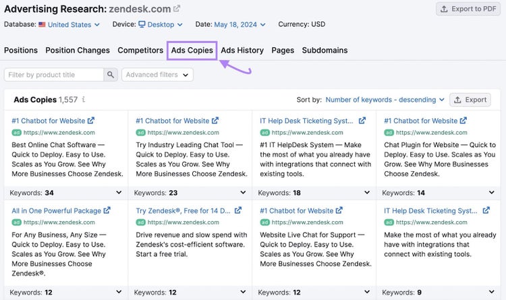Open the Date May 18, 2024 dropdown
This screenshot has height=300, width=506.
(240, 24)
